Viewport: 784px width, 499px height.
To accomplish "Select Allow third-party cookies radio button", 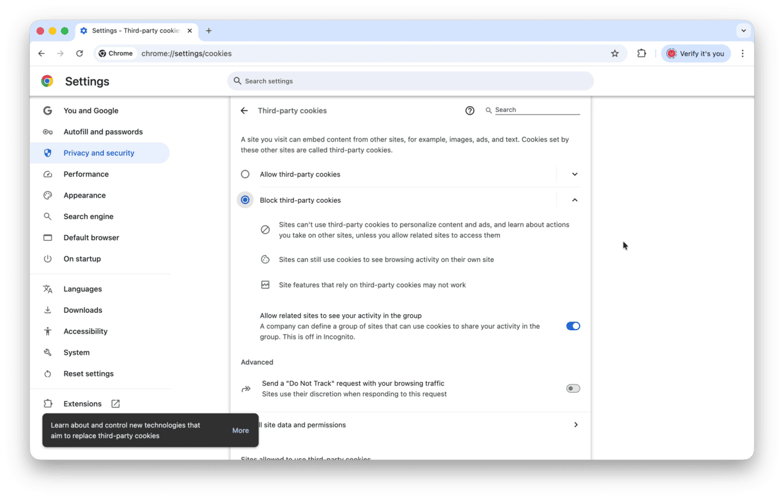I will coord(245,174).
